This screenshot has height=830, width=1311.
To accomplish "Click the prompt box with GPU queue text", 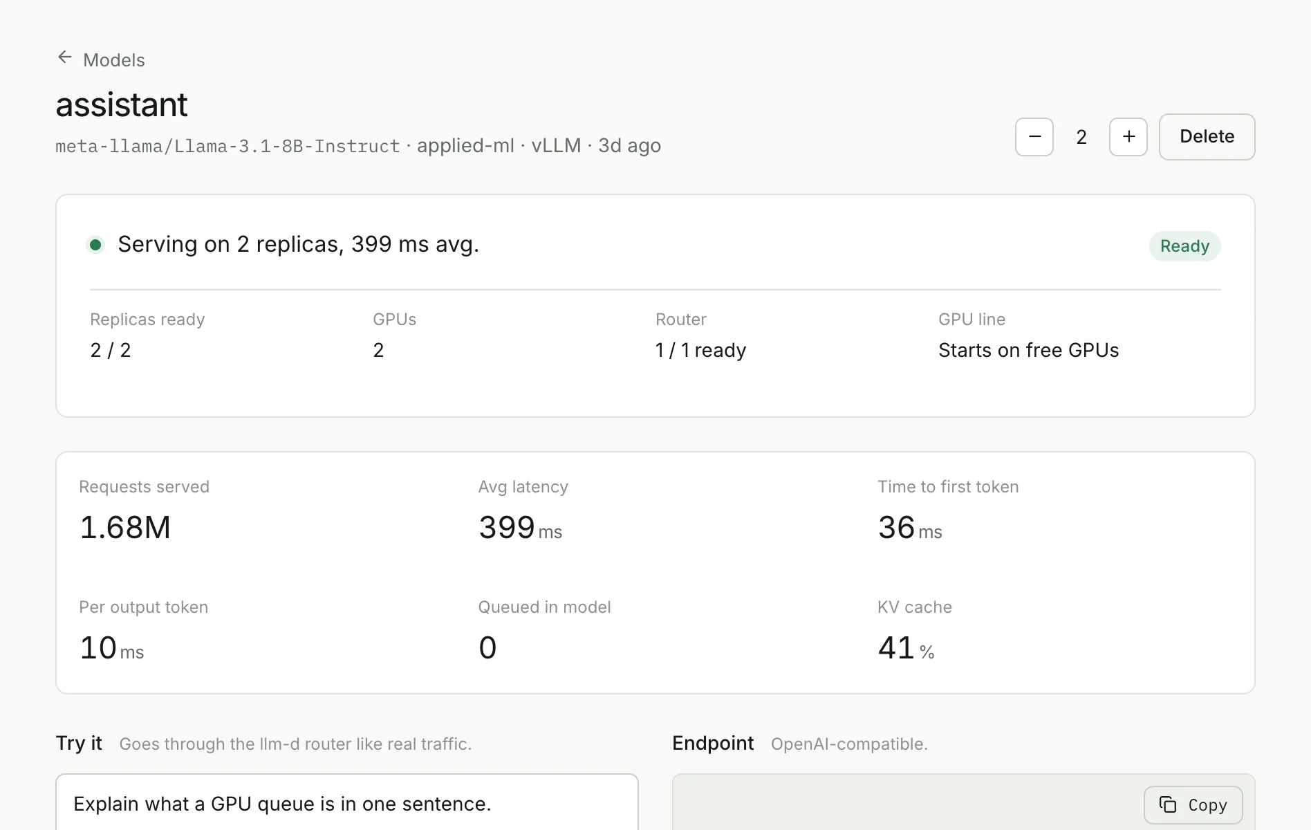I will pos(347,802).
